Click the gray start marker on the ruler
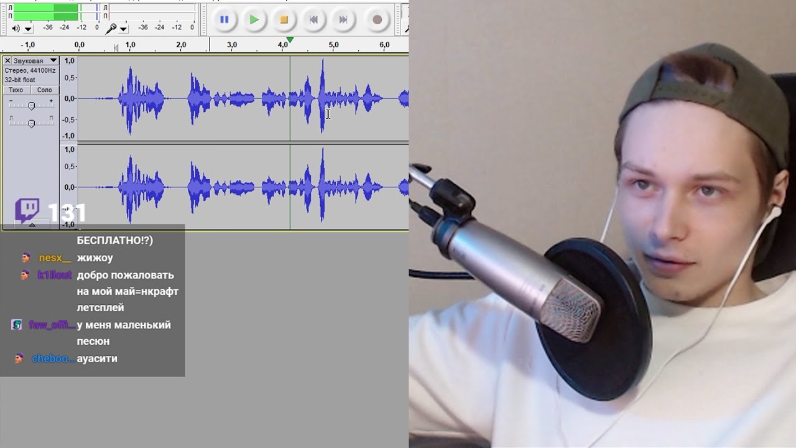 pos(116,47)
